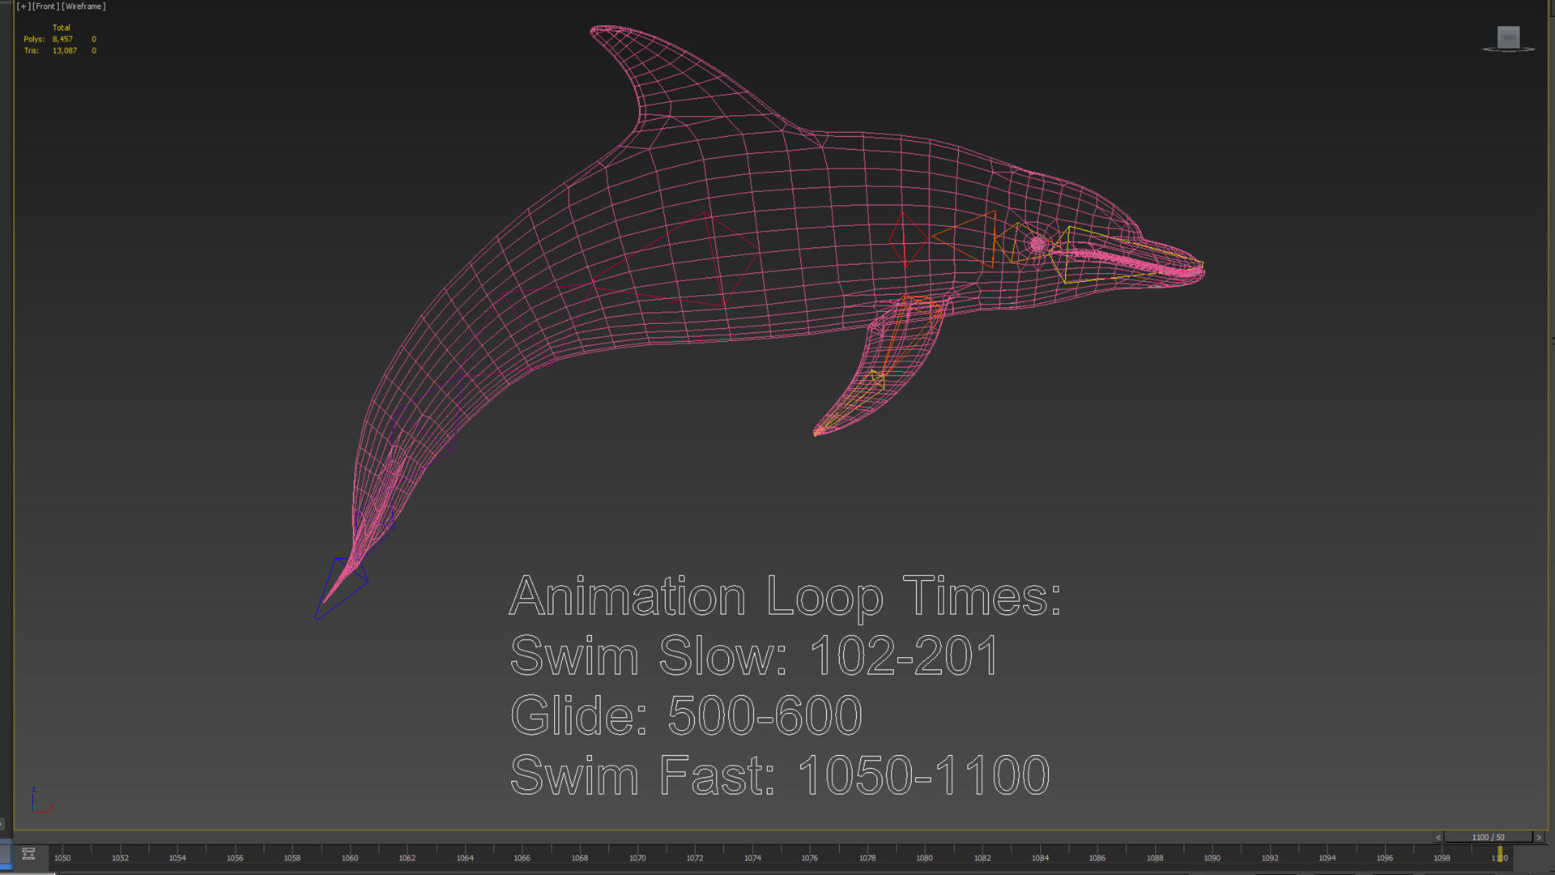The height and width of the screenshot is (875, 1555).
Task: Click the ViewCube front face
Action: tap(1508, 37)
